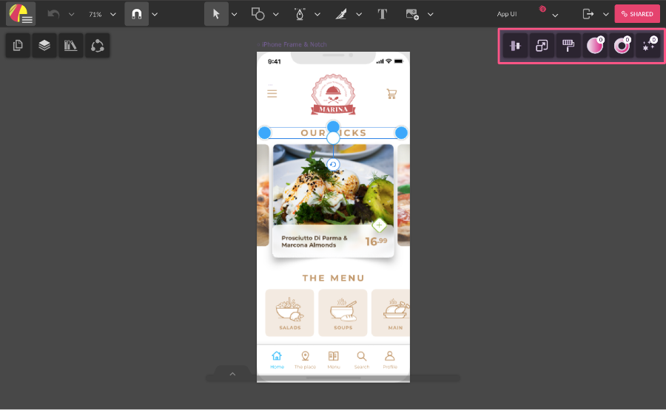The height and width of the screenshot is (410, 666).
Task: Select the Pen tool
Action: point(300,14)
